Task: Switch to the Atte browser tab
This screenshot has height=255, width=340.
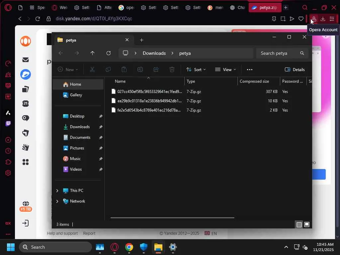Action: 105,8
